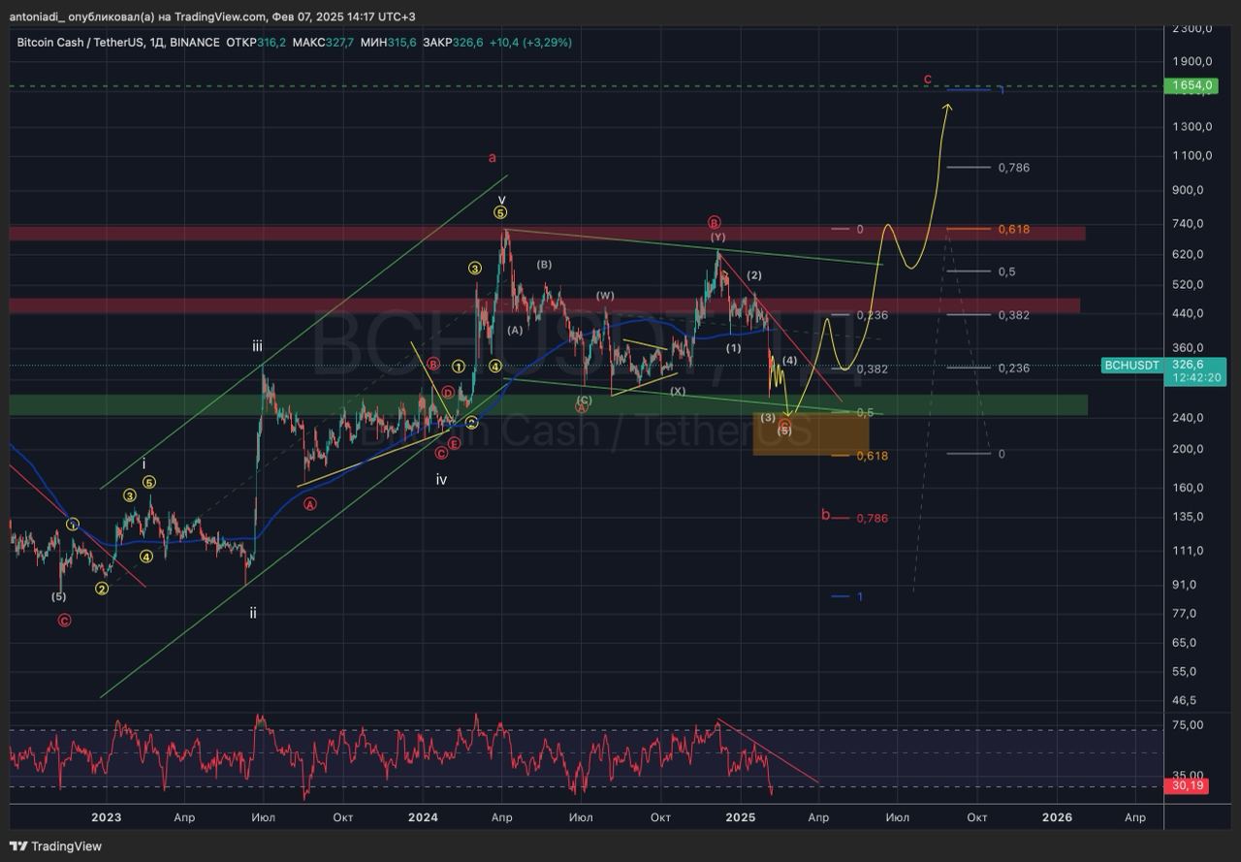Click the BCHUSDT symbol tag on the price axis
1241x862 pixels.
coord(1132,366)
